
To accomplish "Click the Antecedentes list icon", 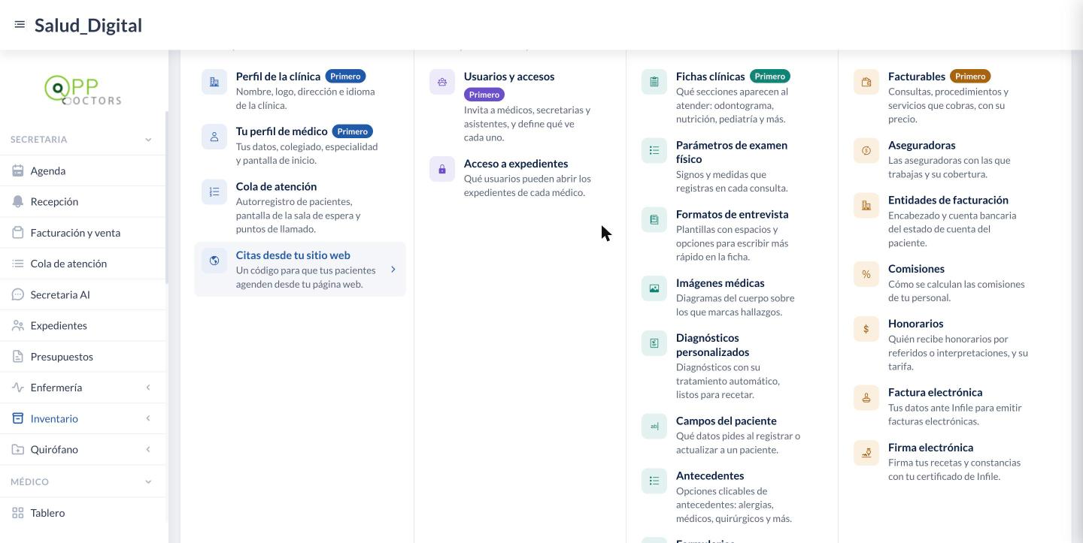I will 654,481.
